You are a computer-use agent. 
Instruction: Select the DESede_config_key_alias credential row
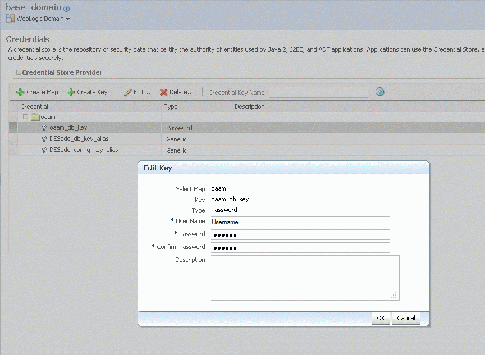coord(247,150)
